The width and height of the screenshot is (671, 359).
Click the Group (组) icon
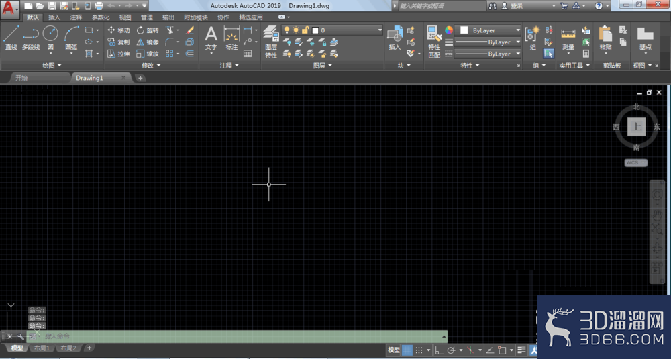(x=533, y=38)
